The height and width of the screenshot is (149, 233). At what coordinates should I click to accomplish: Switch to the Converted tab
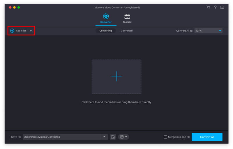coord(127,31)
